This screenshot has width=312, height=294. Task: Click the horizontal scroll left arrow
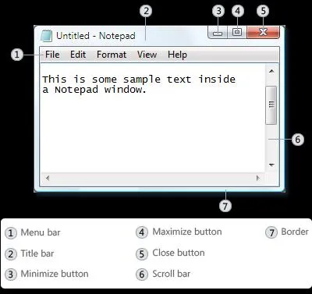(x=48, y=178)
